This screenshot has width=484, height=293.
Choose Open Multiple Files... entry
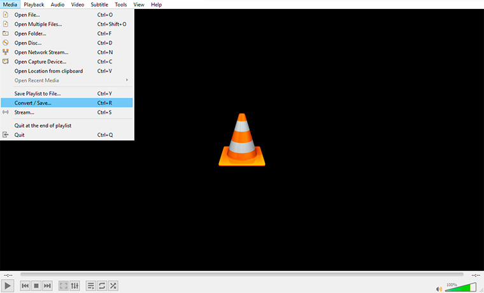click(x=67, y=24)
